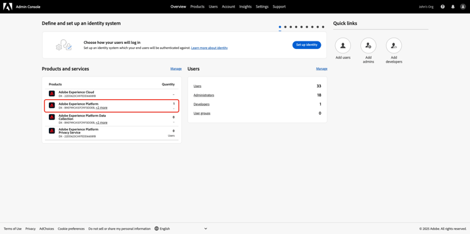The image size is (470, 234).
Task: Click the icon beside Adobe Experience Platform Privacy Service
Action: click(x=52, y=130)
